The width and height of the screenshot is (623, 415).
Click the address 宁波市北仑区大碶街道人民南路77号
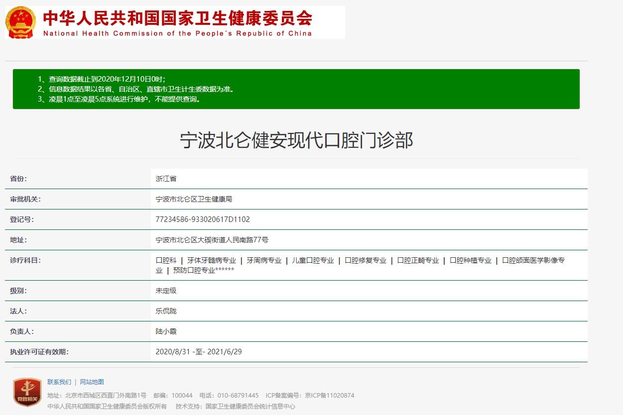[212, 240]
